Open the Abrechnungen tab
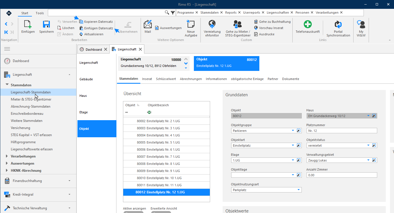Viewport: 394px width, 213px height. [x=191, y=79]
